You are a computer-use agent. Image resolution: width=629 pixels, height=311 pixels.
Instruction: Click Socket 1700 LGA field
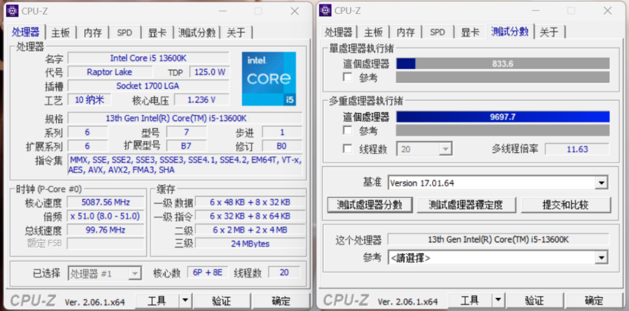pyautogui.click(x=149, y=85)
